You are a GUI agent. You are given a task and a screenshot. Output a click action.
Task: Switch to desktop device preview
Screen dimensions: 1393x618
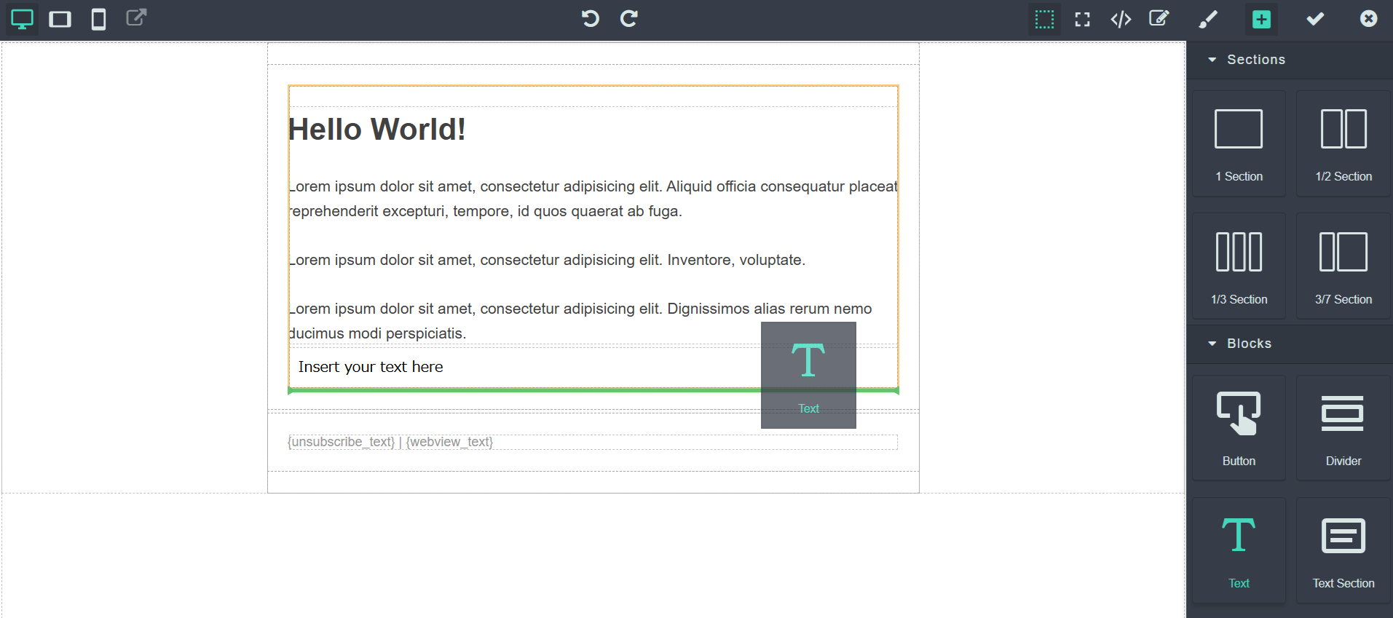[x=22, y=20]
